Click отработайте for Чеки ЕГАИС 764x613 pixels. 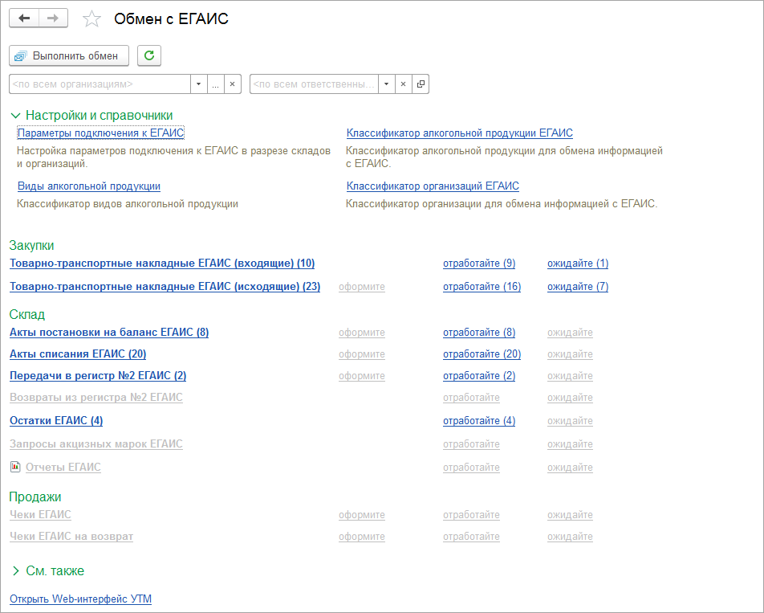point(471,515)
